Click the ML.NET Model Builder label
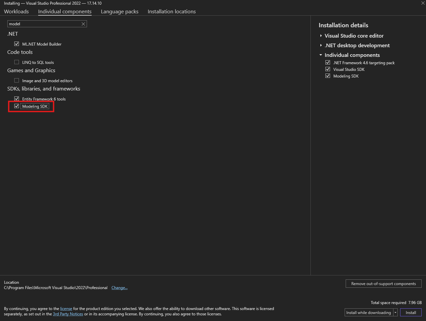The height and width of the screenshot is (321, 426). 42,44
